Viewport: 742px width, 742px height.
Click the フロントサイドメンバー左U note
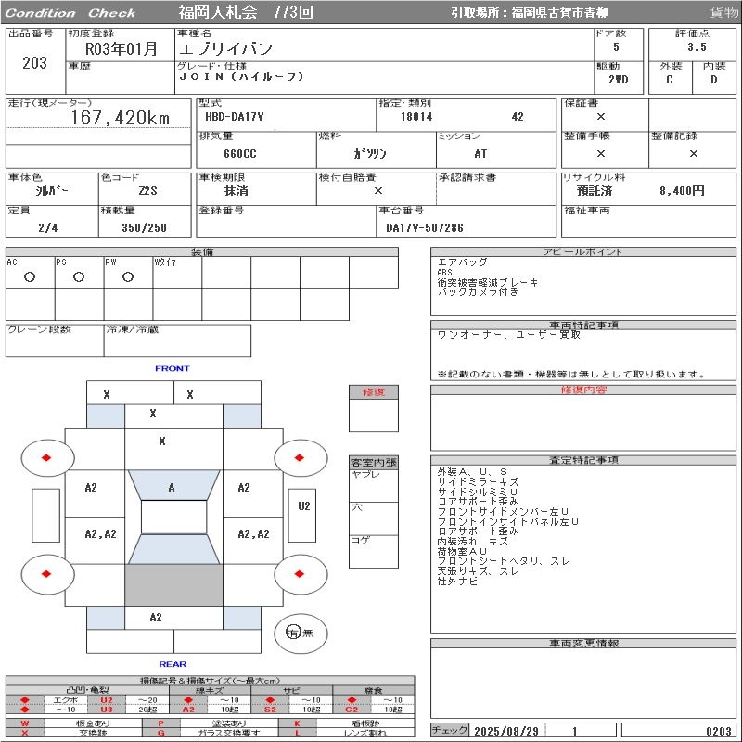point(503,512)
